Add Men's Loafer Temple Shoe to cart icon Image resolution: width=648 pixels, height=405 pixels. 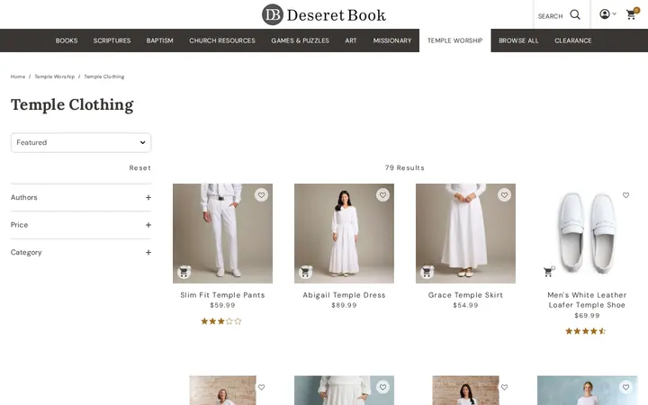click(x=549, y=272)
